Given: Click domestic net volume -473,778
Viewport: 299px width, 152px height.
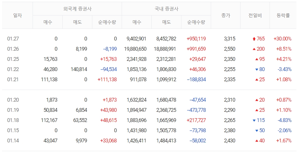Looking at the screenshot, I should pyautogui.click(x=197, y=110).
